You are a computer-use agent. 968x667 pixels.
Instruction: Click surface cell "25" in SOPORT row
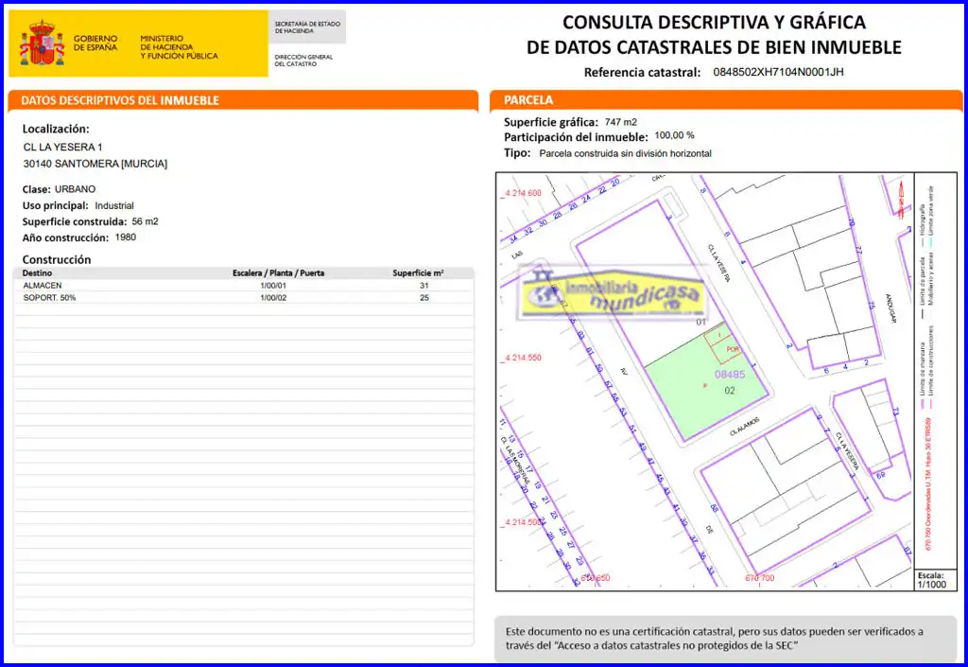(424, 298)
